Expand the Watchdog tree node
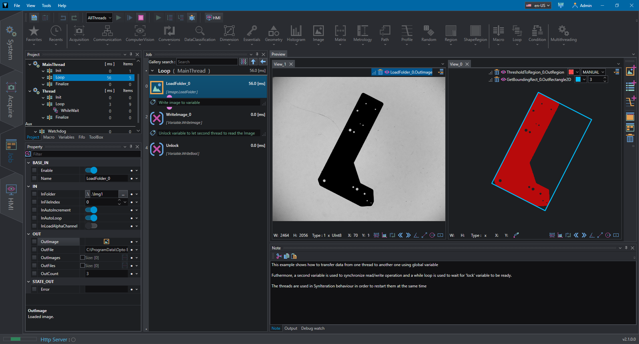Image resolution: width=639 pixels, height=344 pixels. [36, 132]
